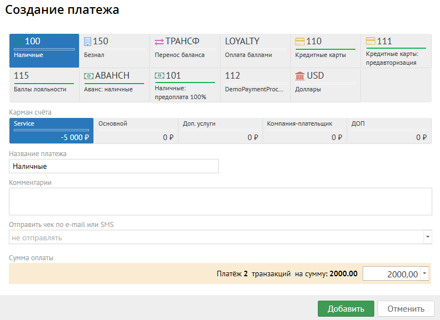Expand the payment amount dropdown arrow
This screenshot has height=320, width=440.
coord(425,273)
